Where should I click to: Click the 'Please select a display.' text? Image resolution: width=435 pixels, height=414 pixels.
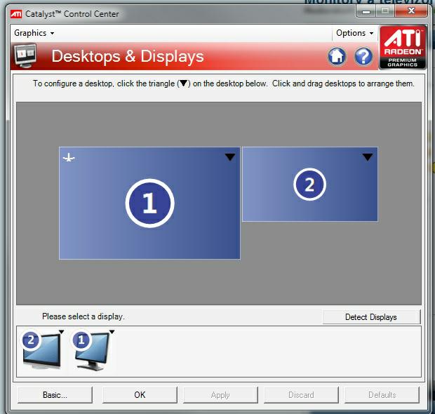click(83, 316)
